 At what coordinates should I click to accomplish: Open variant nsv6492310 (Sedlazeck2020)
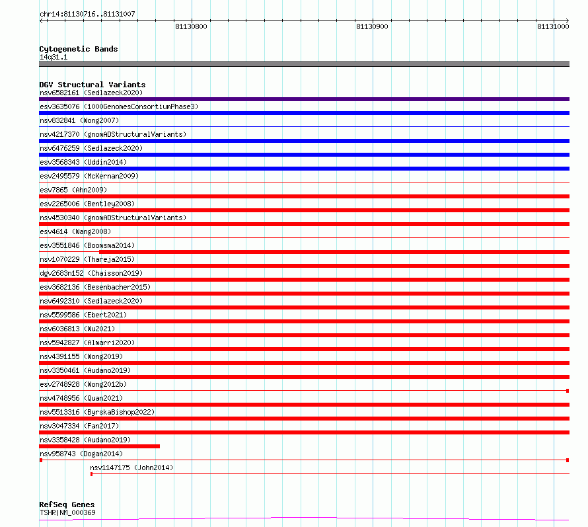coord(91,301)
